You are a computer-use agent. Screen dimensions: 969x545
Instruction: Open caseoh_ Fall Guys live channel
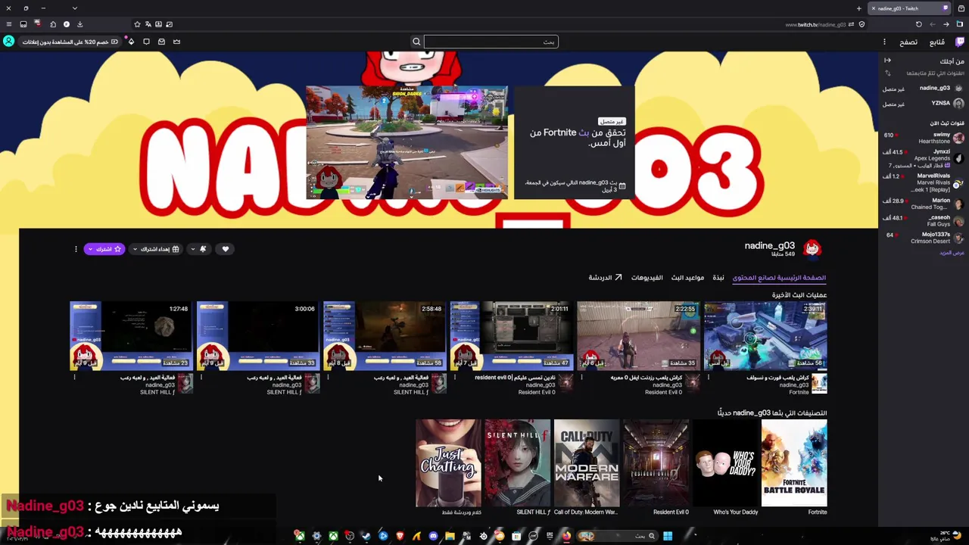[x=924, y=220]
